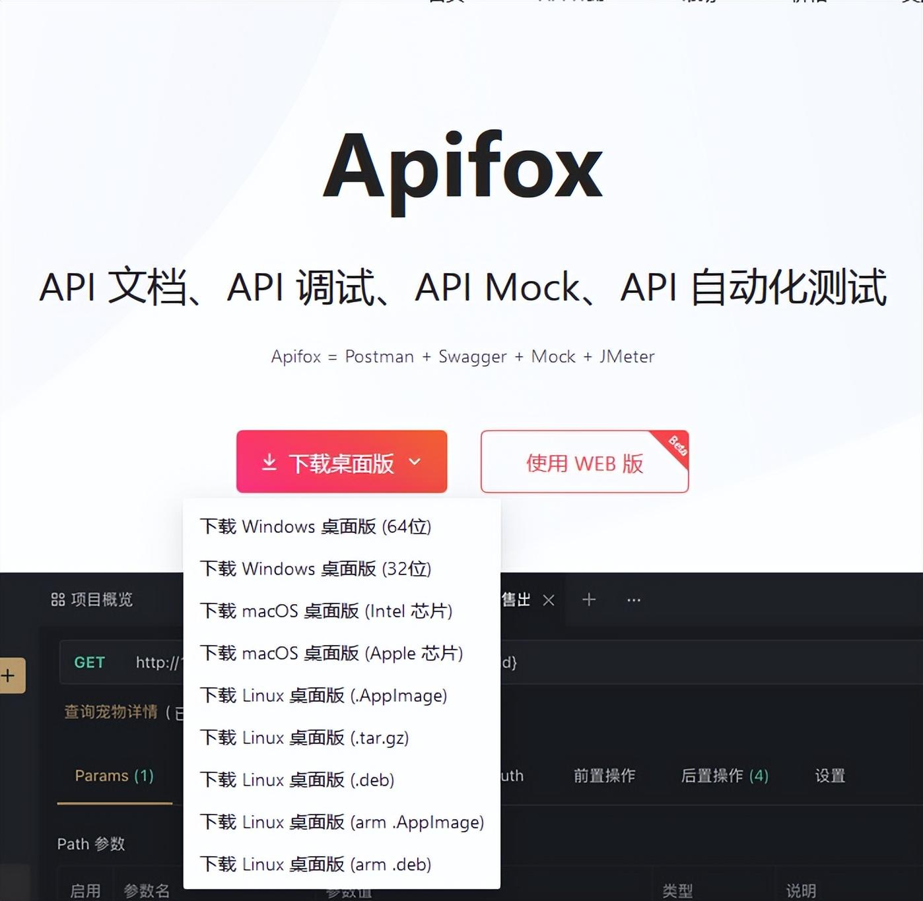The width and height of the screenshot is (923, 901).
Task: Click the 类型 column header
Action: pyautogui.click(x=677, y=891)
